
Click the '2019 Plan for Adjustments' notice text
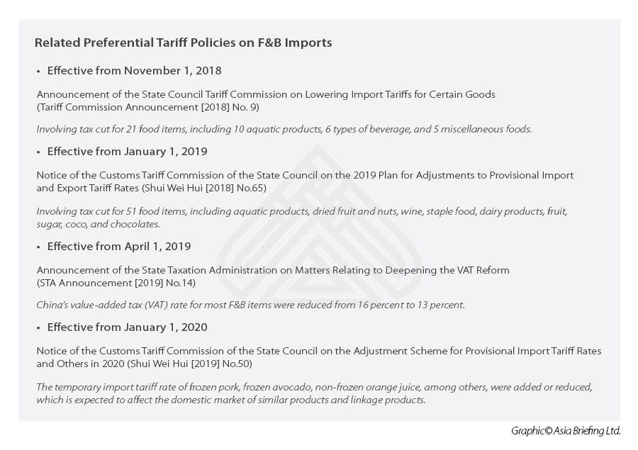[x=305, y=175]
